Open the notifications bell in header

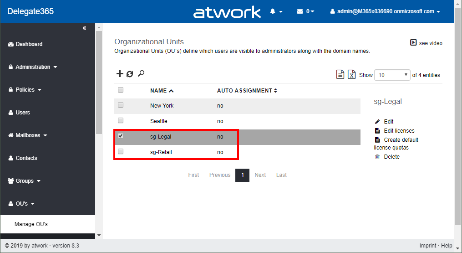[x=273, y=11]
